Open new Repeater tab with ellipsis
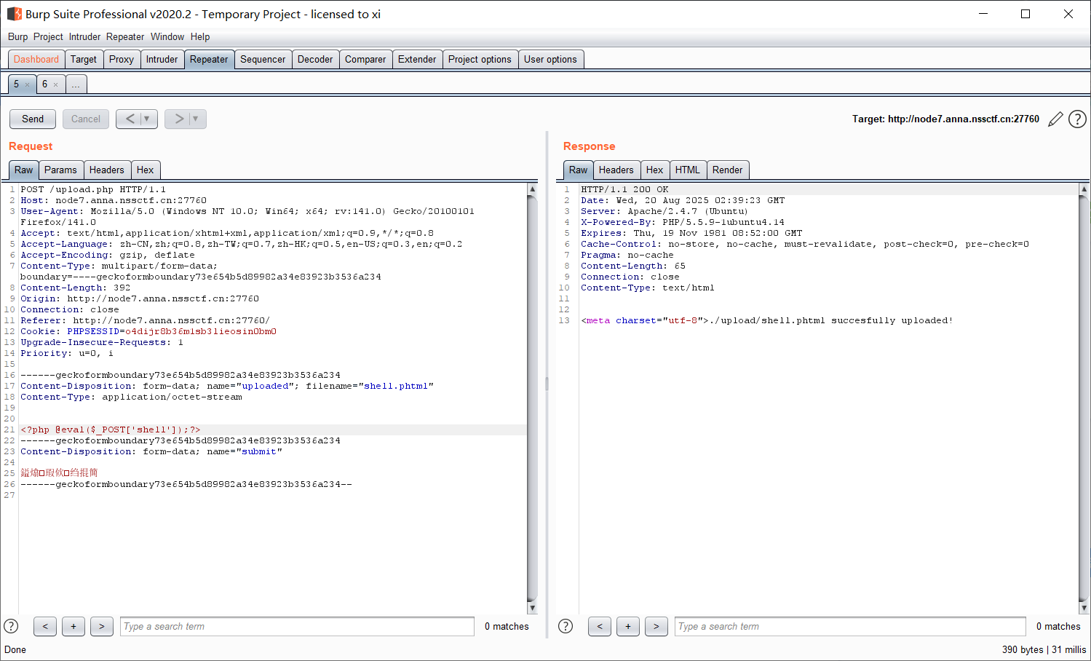This screenshot has height=661, width=1091. point(76,84)
